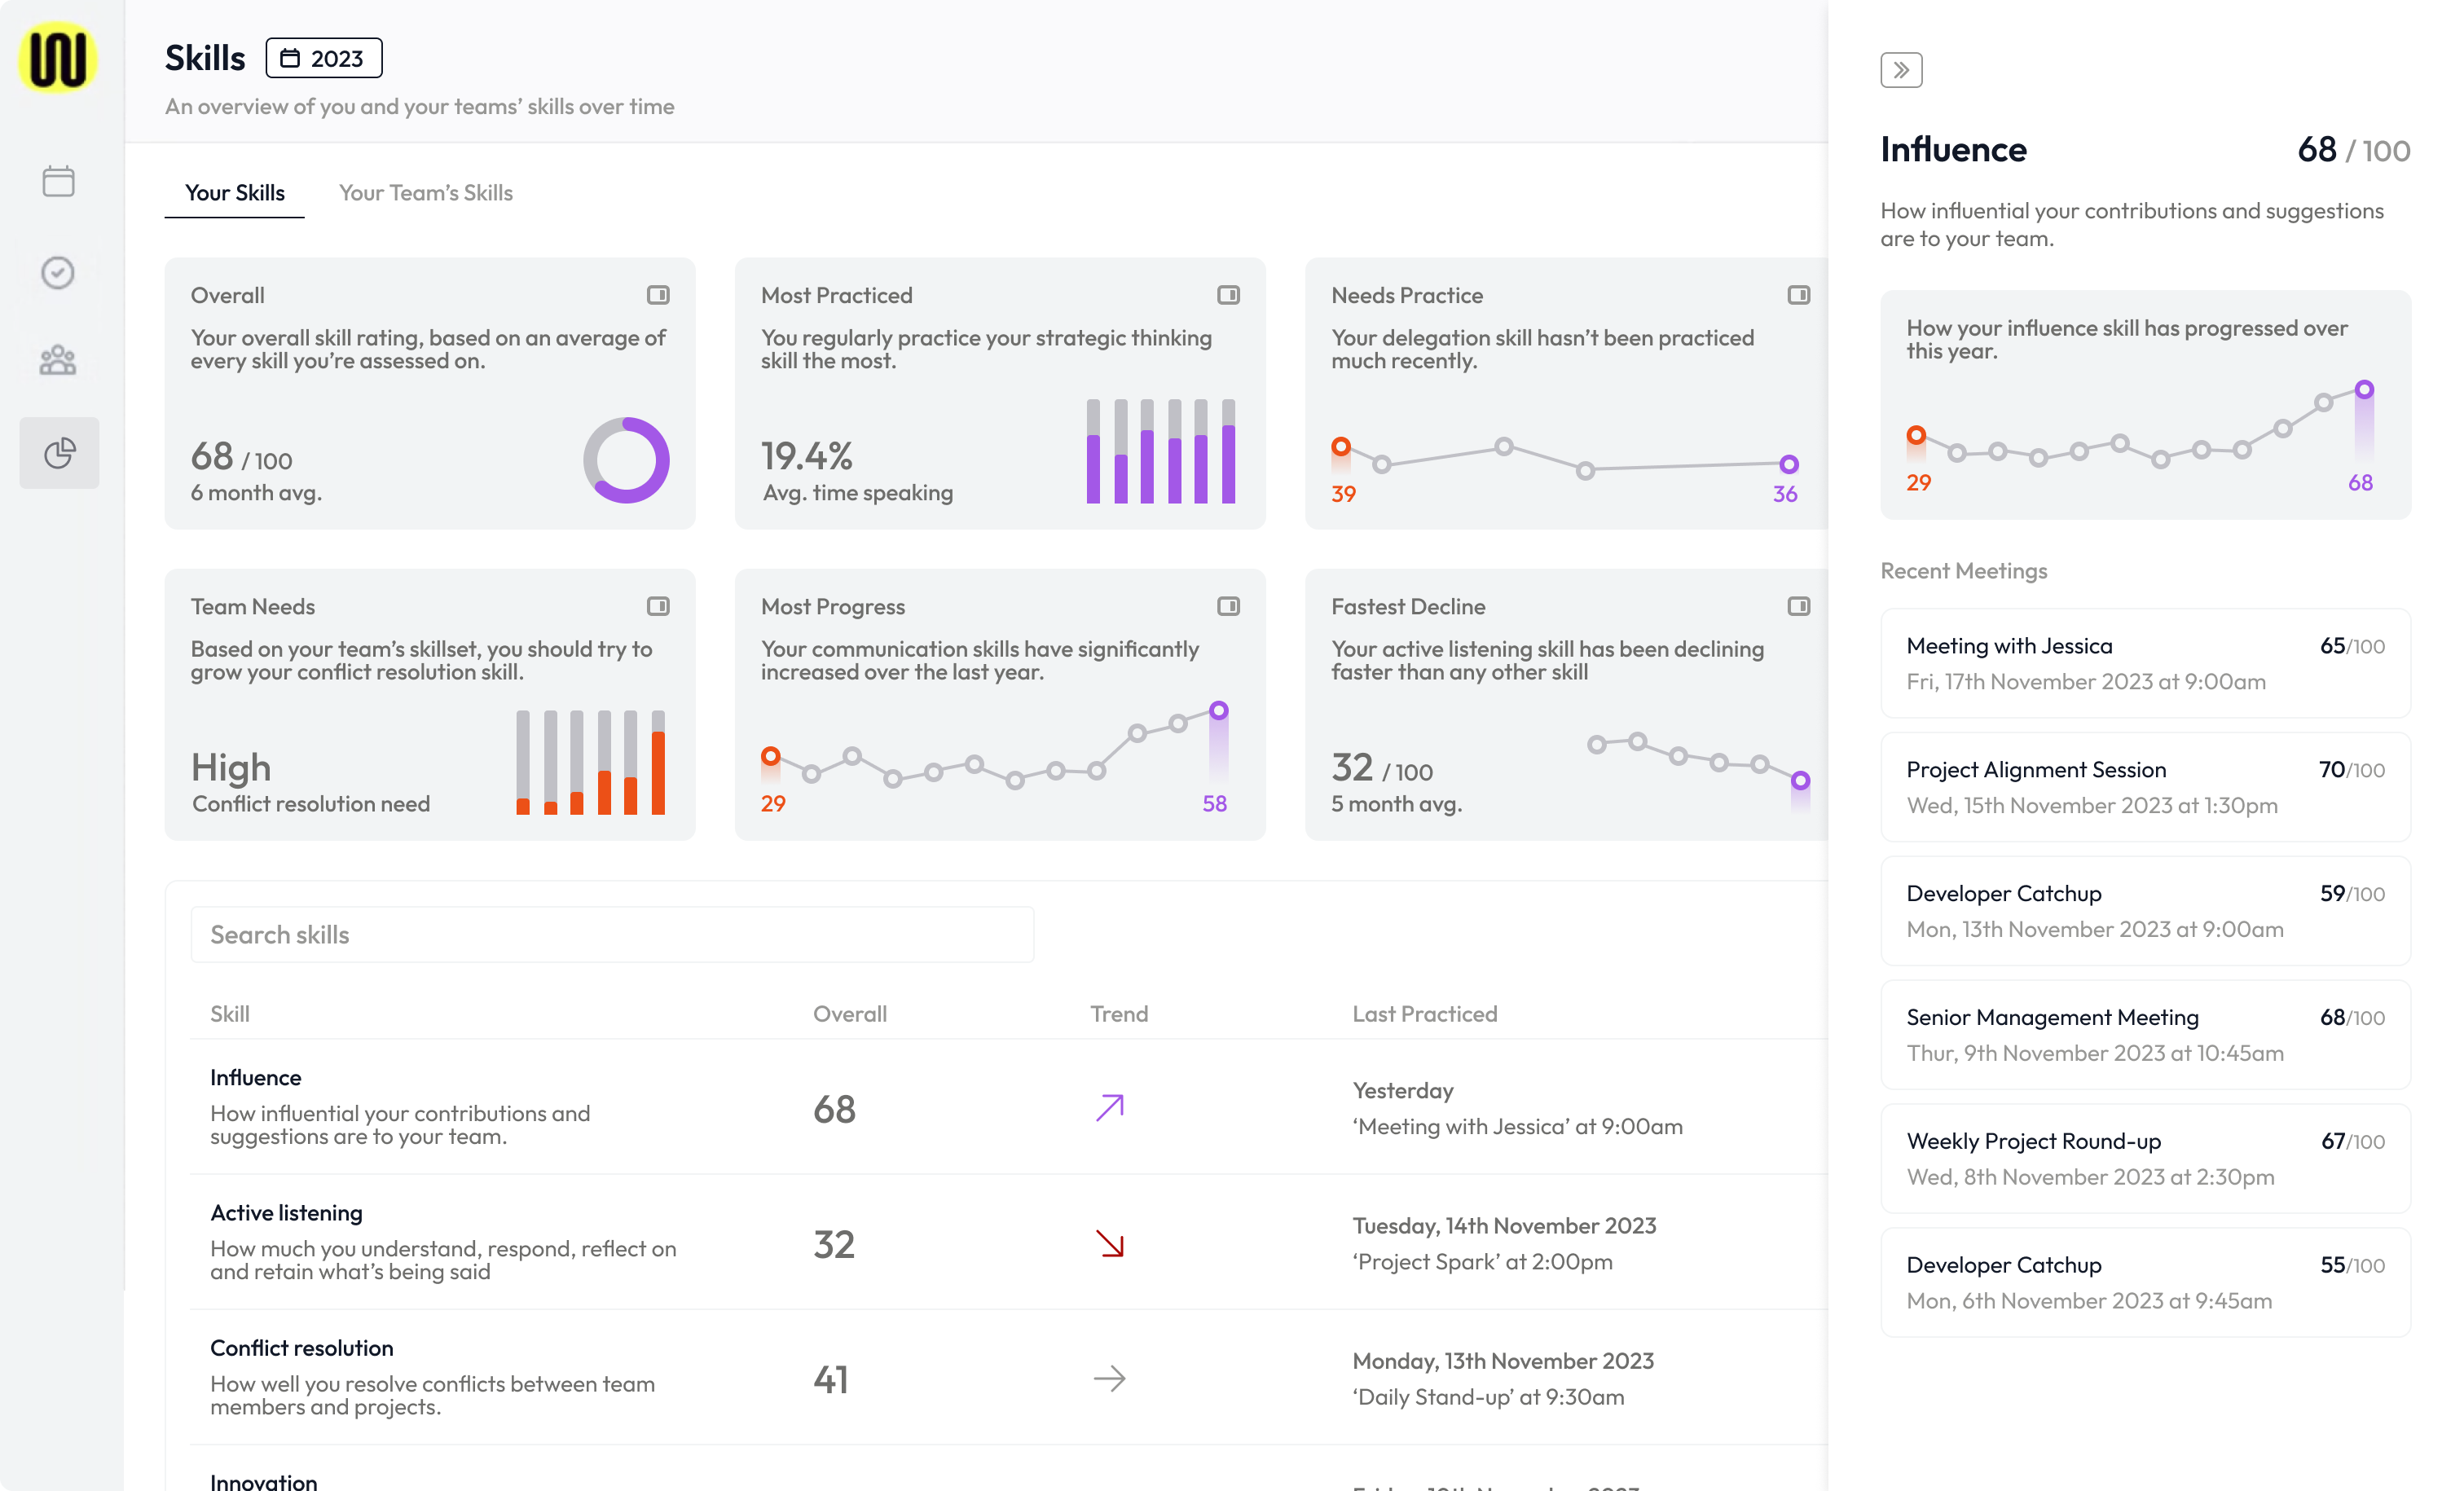2464x1491 pixels.
Task: Open Most Progress card panel icon
Action: point(1228,606)
